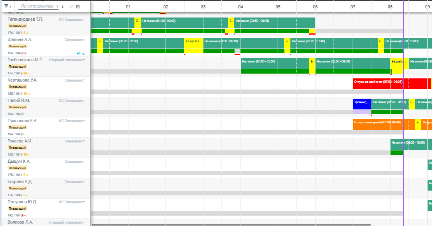Open the filter funnel icon
This screenshot has width=432, height=226.
(x=6, y=6)
